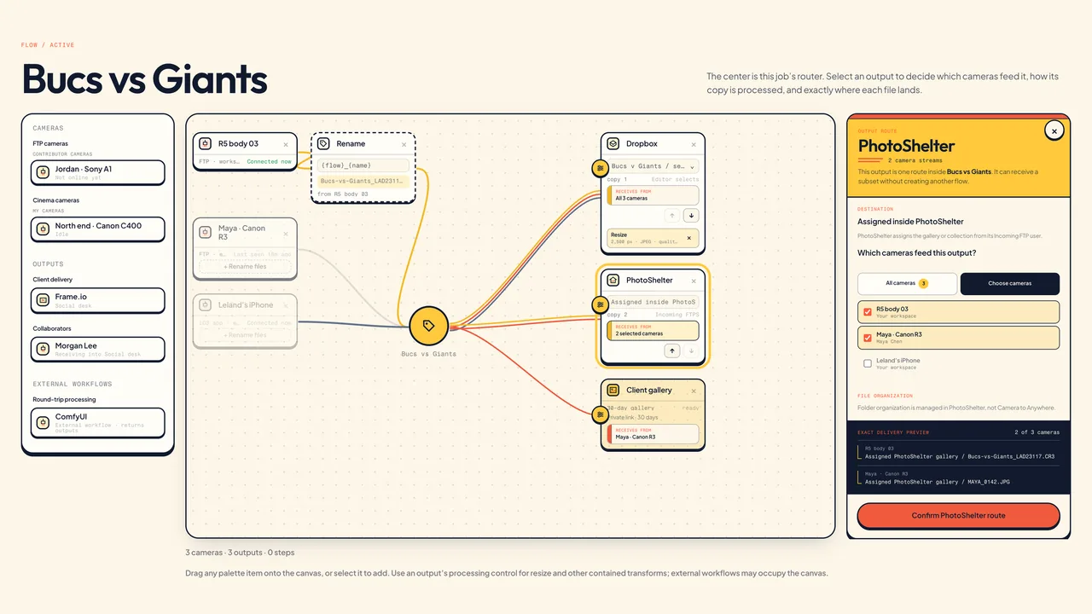The height and width of the screenshot is (614, 1092).
Task: Click the ComfyUI workflow icon
Action: (x=43, y=421)
